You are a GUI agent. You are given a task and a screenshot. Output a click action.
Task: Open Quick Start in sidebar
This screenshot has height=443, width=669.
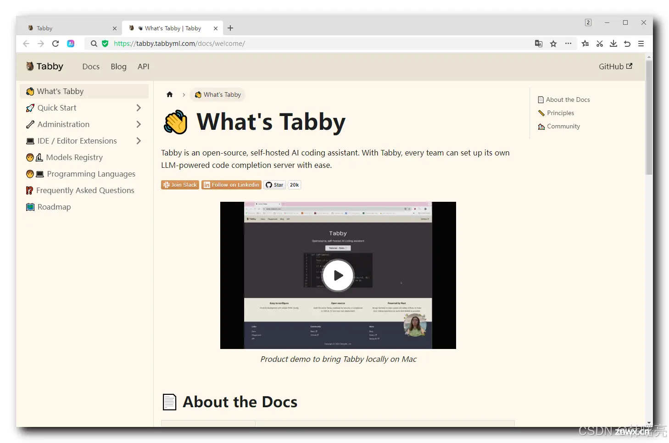[x=57, y=108]
